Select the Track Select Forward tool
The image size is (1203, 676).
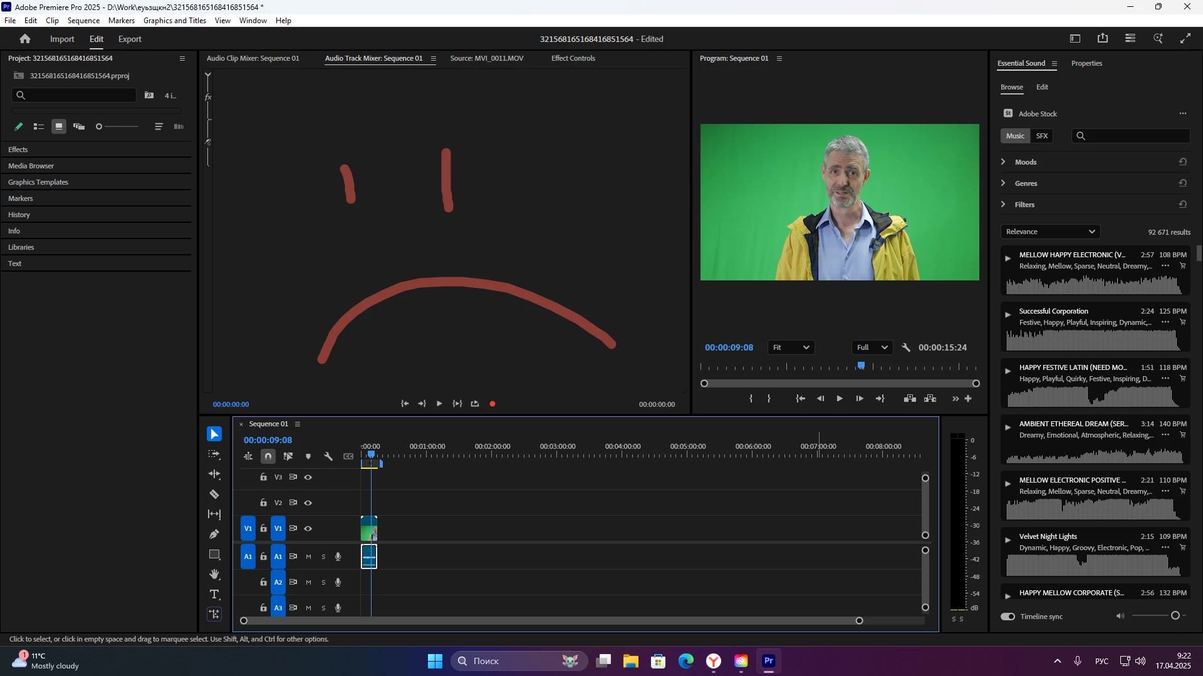[x=214, y=454]
